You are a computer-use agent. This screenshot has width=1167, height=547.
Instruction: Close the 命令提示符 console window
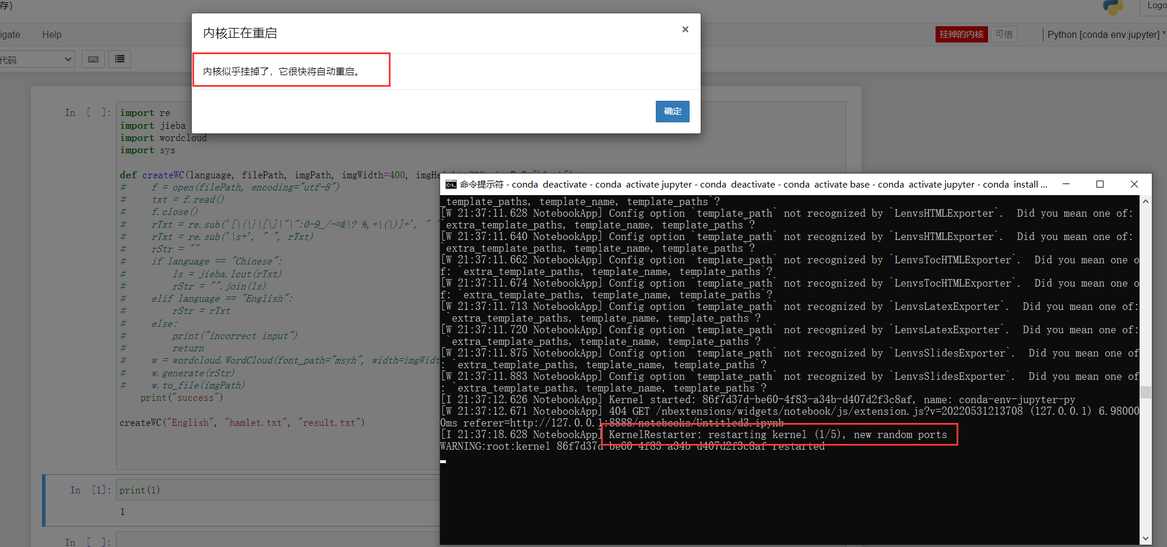(1134, 184)
